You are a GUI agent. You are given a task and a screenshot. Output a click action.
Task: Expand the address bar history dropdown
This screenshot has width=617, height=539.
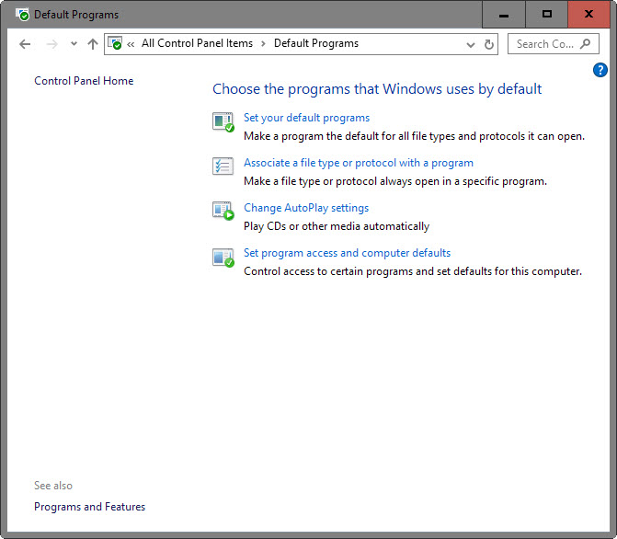point(471,44)
